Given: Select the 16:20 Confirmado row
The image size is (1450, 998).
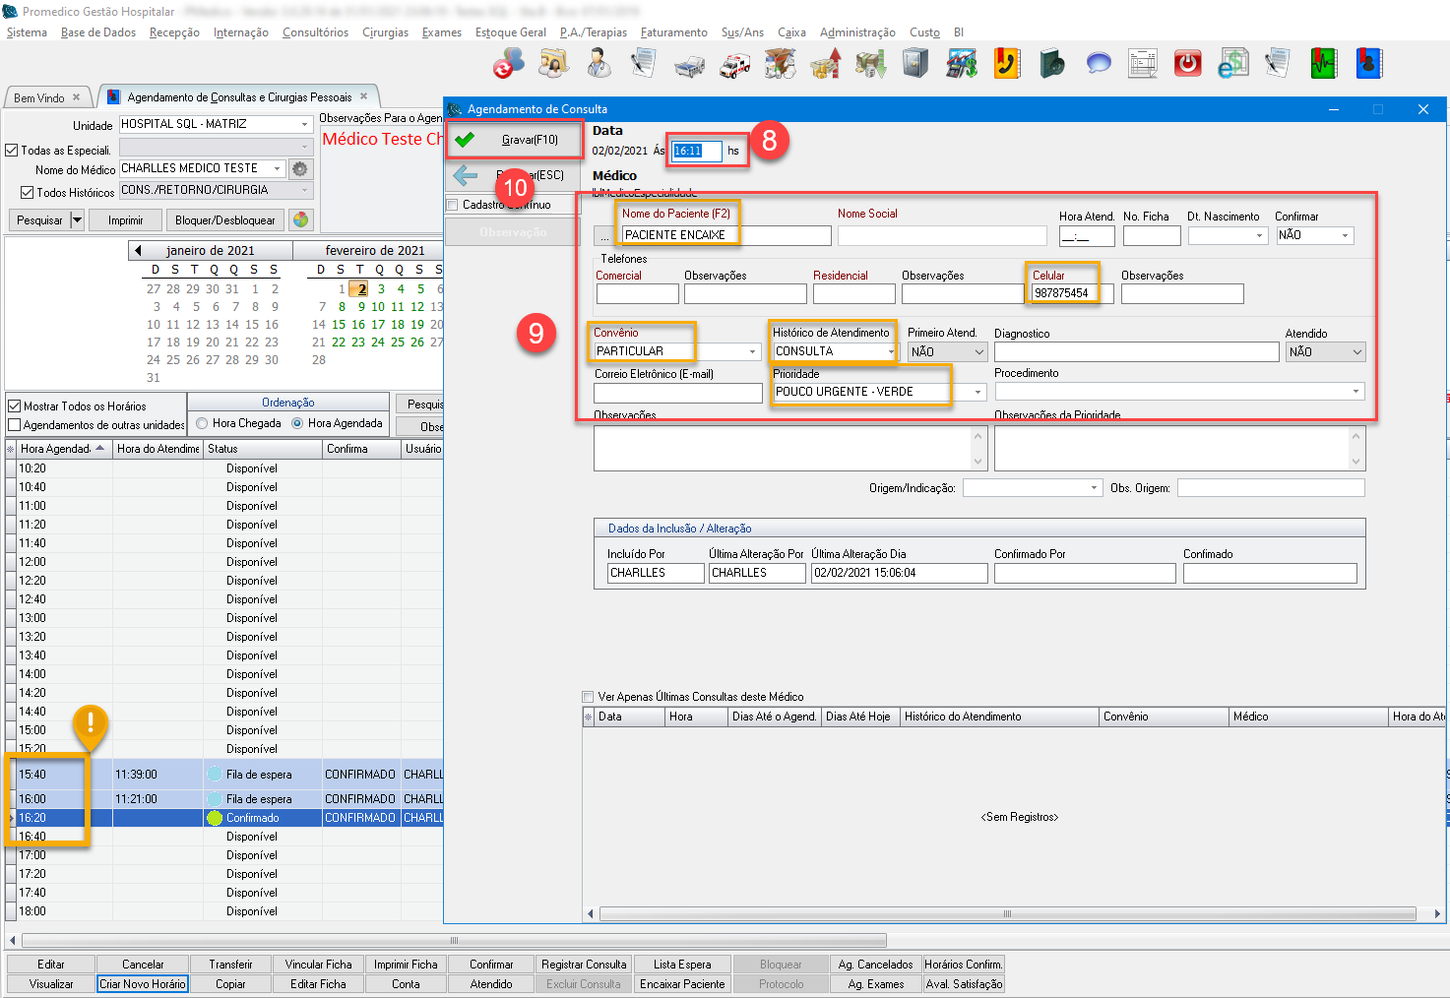Looking at the screenshot, I should point(226,818).
